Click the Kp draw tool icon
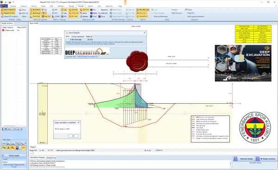 13,148
